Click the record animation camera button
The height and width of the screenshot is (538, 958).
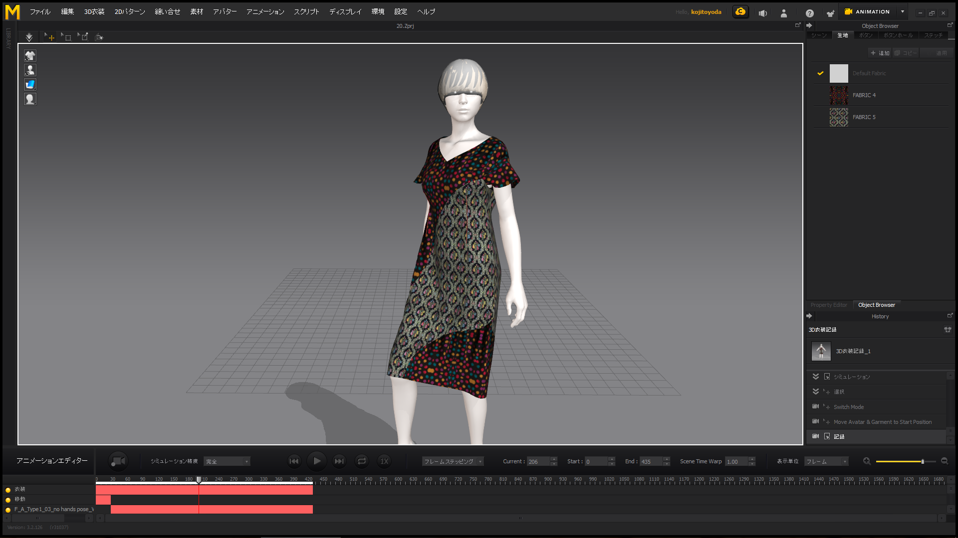point(118,461)
